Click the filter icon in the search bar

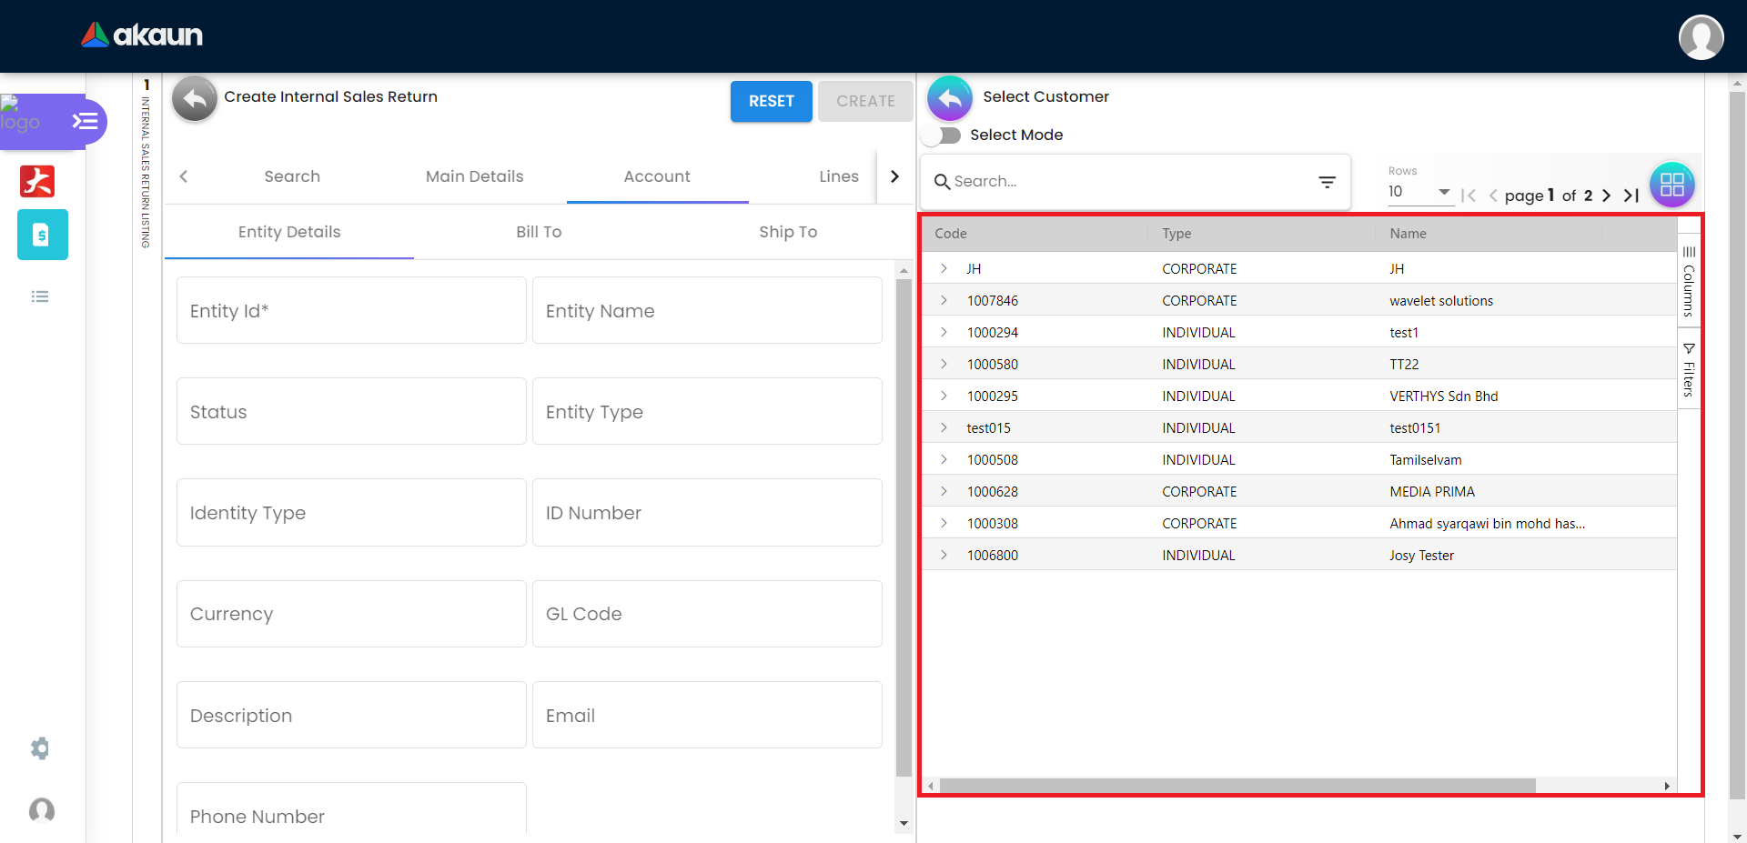click(x=1327, y=182)
